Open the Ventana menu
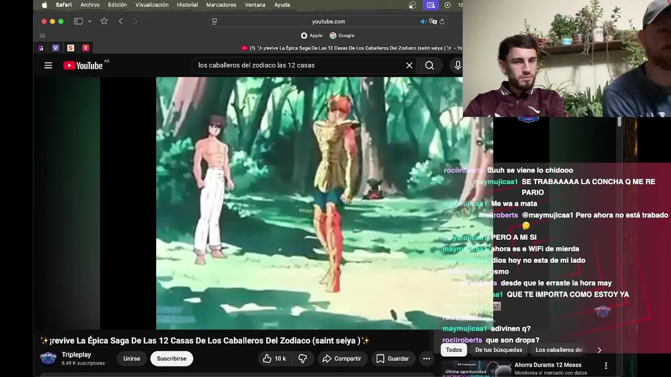This screenshot has width=671, height=377. click(x=255, y=5)
